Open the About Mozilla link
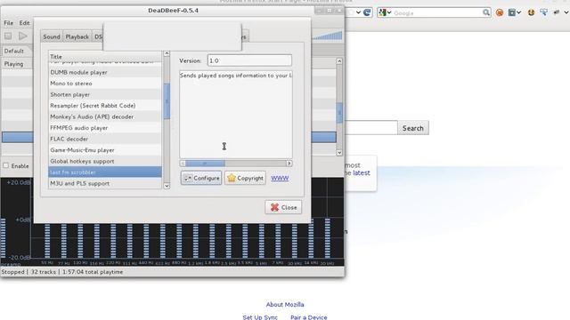The image size is (570, 320). point(285,305)
